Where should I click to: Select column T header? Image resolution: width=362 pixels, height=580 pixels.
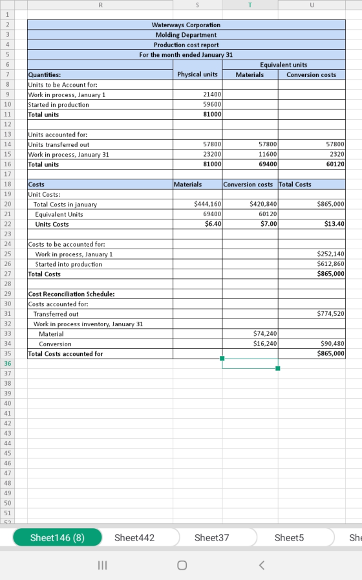pyautogui.click(x=250, y=5)
